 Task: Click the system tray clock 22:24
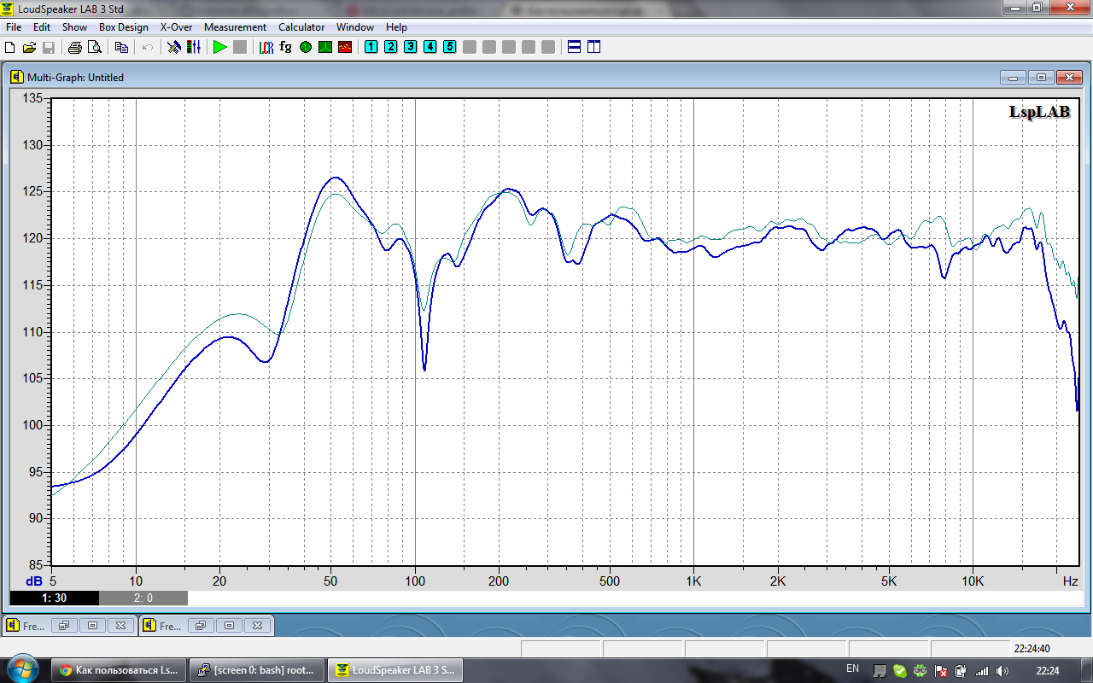point(1047,670)
